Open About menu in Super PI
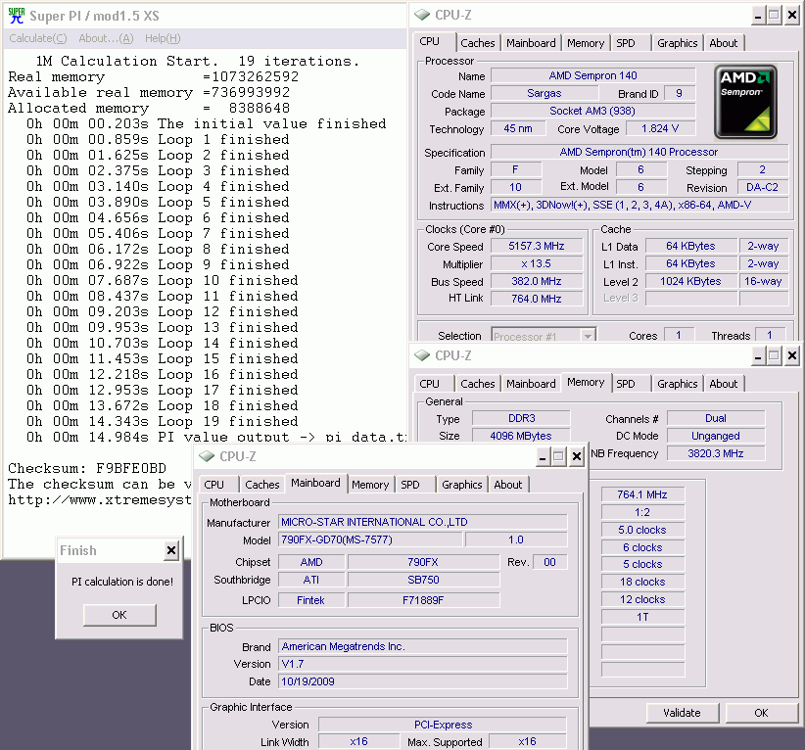 106,38
